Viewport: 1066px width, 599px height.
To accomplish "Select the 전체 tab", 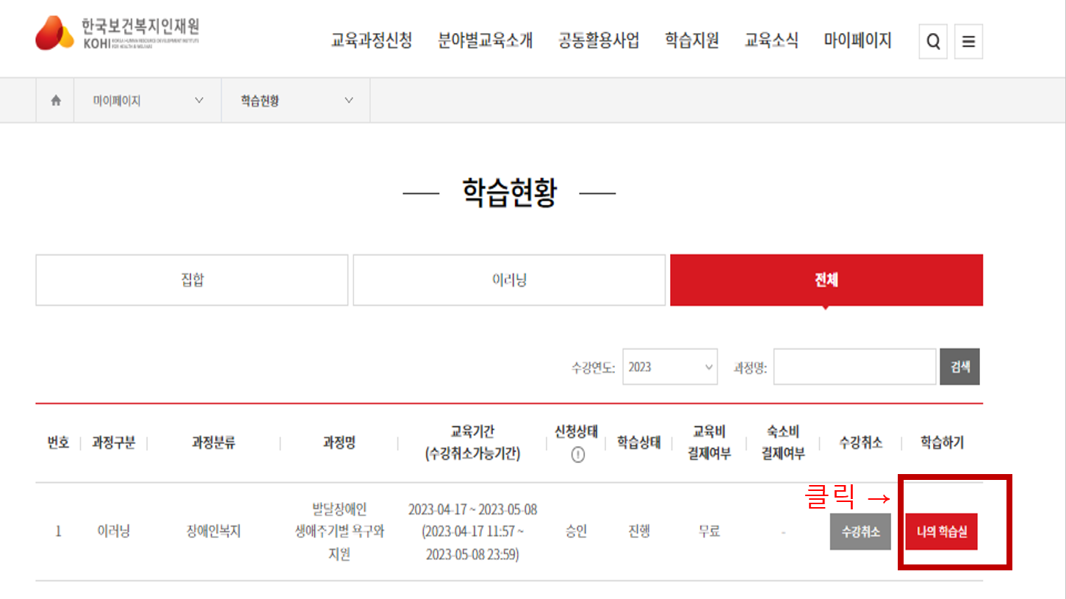I will coord(826,280).
